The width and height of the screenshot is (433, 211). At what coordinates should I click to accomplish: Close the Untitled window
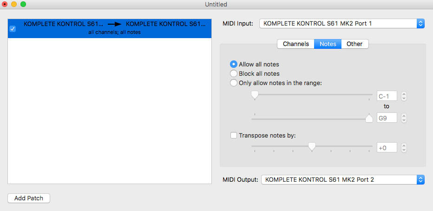pos(5,5)
